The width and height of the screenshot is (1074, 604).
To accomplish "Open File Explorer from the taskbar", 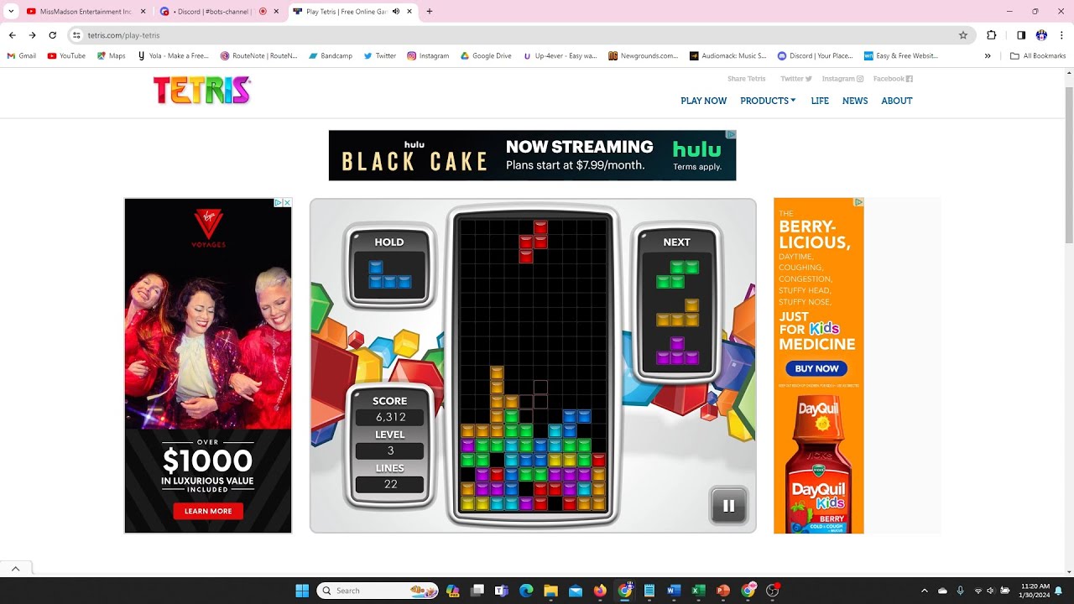I will pos(550,591).
